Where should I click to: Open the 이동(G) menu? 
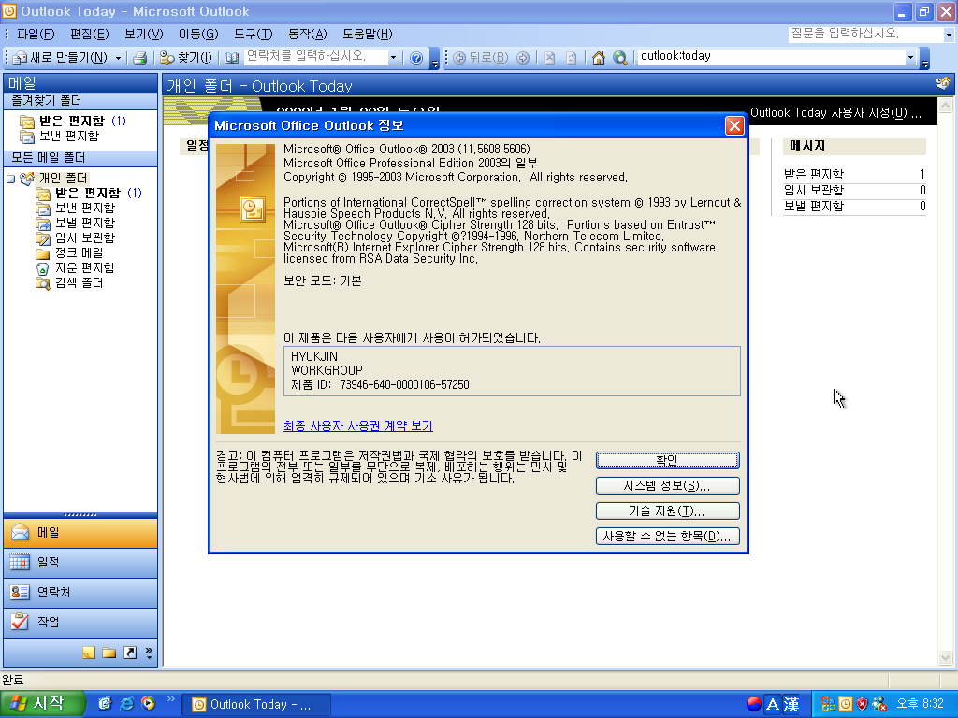click(198, 35)
